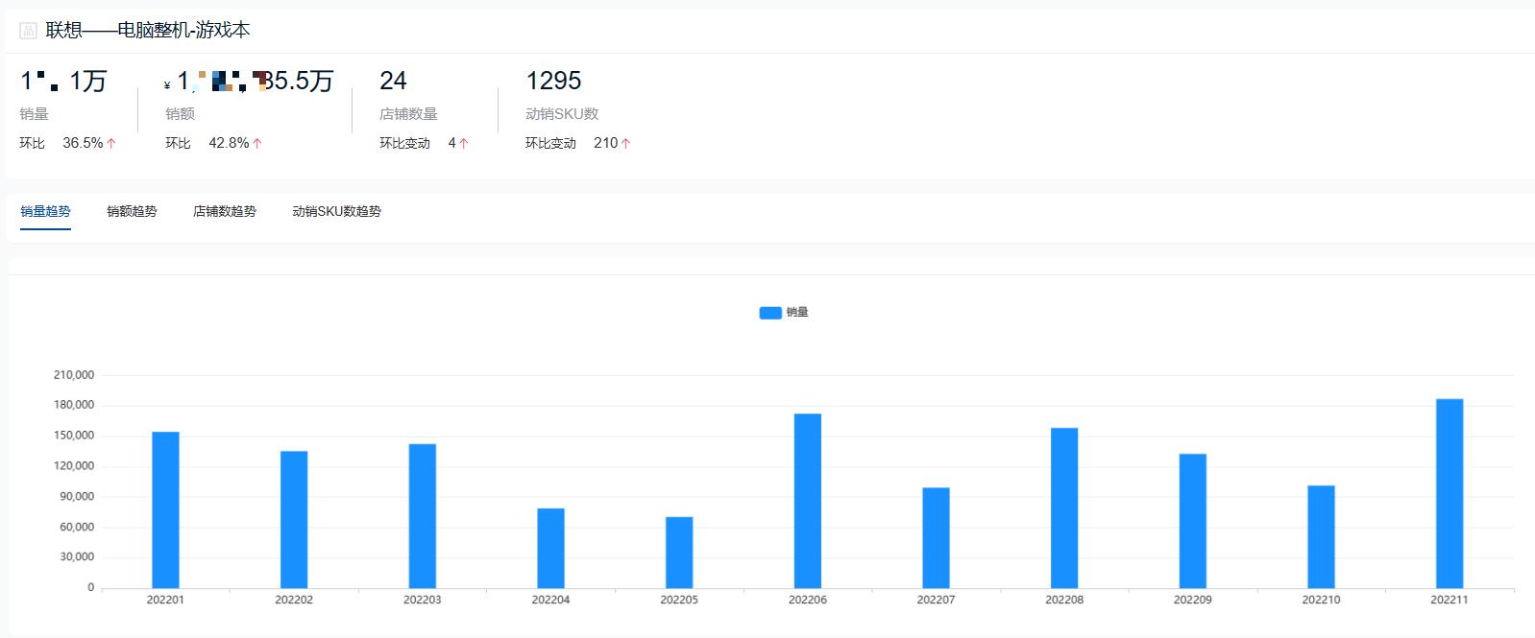Click the 动销SKU数 value 1295
1535x638 pixels.
553,81
